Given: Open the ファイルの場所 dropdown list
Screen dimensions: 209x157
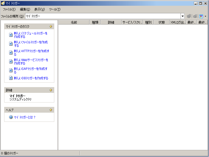Looking at the screenshot, I should (x=183, y=16).
